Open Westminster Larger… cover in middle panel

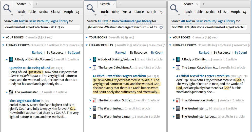click(x=94, y=116)
